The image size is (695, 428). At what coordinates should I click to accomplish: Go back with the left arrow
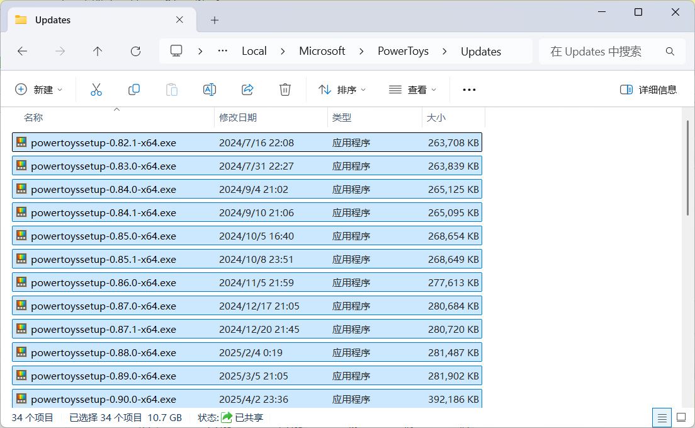click(x=22, y=52)
